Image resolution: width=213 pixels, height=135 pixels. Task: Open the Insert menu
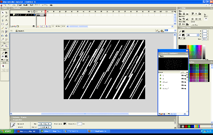(x=20, y=5)
